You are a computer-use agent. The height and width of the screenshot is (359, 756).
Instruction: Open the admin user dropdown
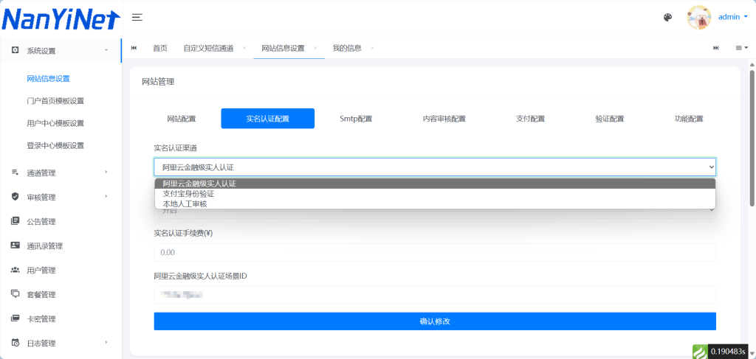[x=733, y=17]
